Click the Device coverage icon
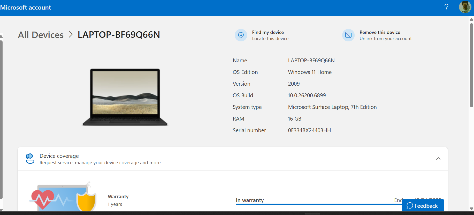The image size is (474, 215). point(30,159)
